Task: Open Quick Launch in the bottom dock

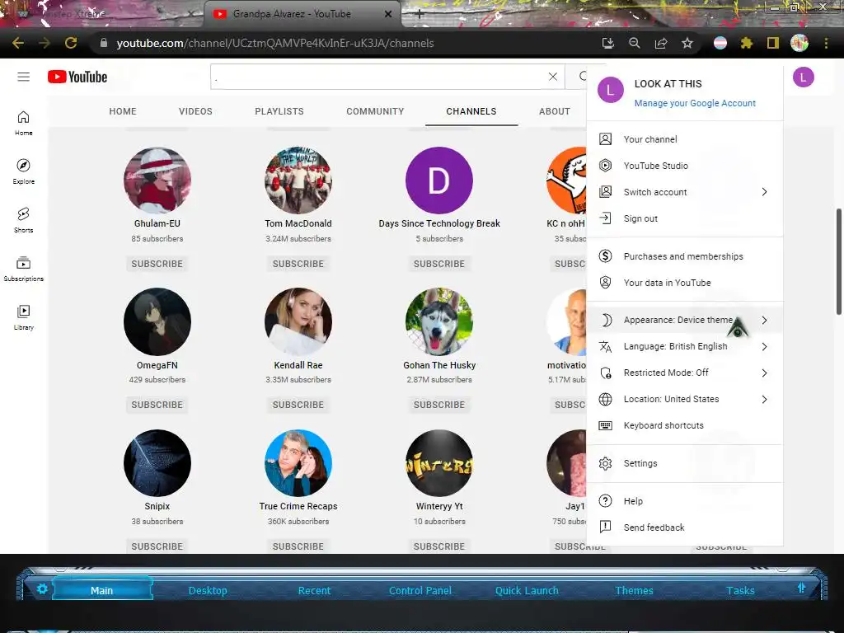Action: (527, 590)
